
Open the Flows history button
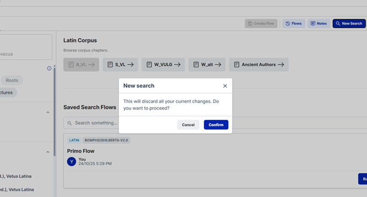pos(293,23)
